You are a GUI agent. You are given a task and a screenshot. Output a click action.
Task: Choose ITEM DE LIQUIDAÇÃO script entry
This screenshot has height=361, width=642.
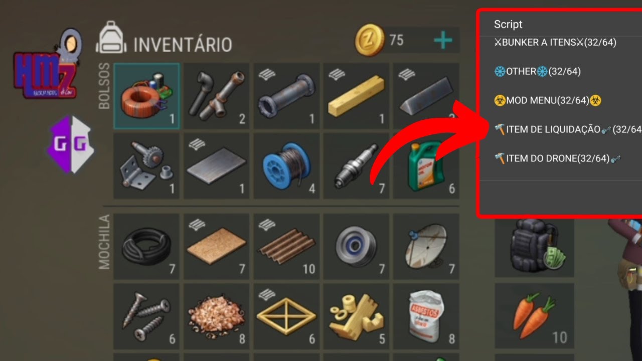click(568, 129)
